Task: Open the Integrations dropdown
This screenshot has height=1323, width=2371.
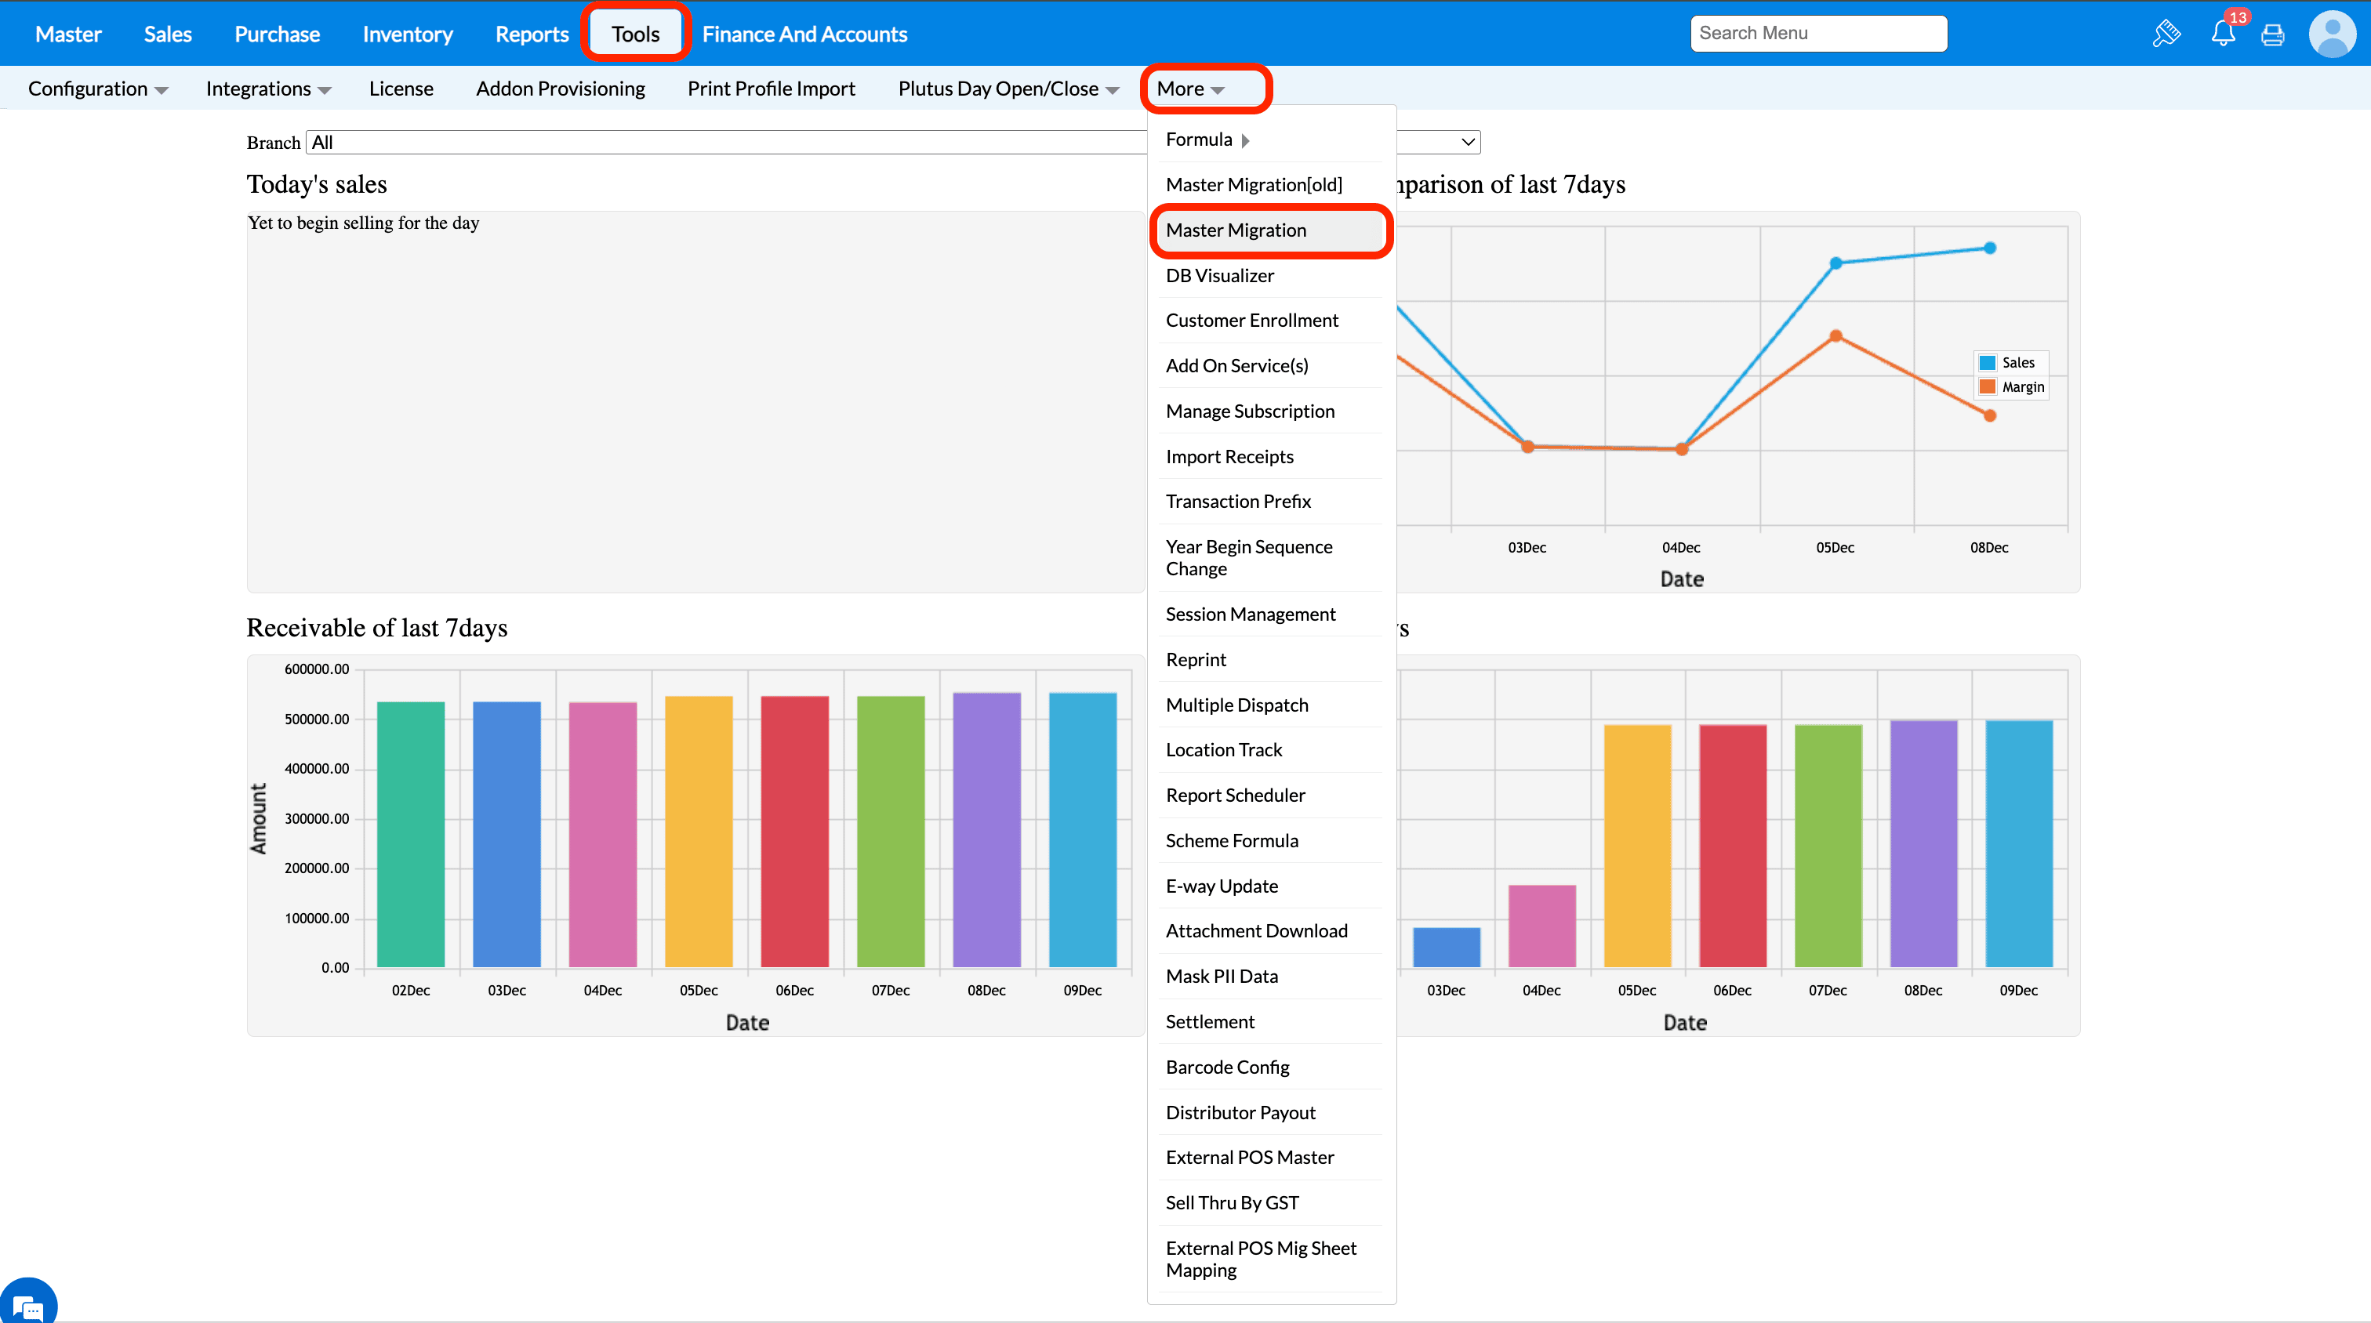Action: [268, 89]
